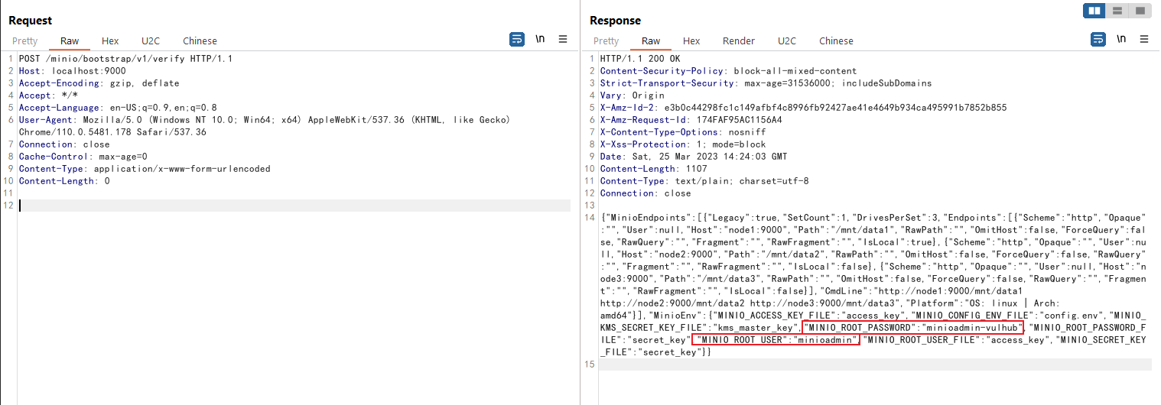Click the POST /minio/bootstrap/v1/verify request line

[x=125, y=59]
